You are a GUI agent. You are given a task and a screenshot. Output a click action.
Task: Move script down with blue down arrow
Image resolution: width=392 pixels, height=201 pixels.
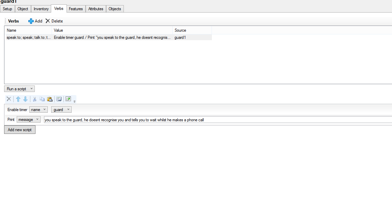[x=25, y=99]
